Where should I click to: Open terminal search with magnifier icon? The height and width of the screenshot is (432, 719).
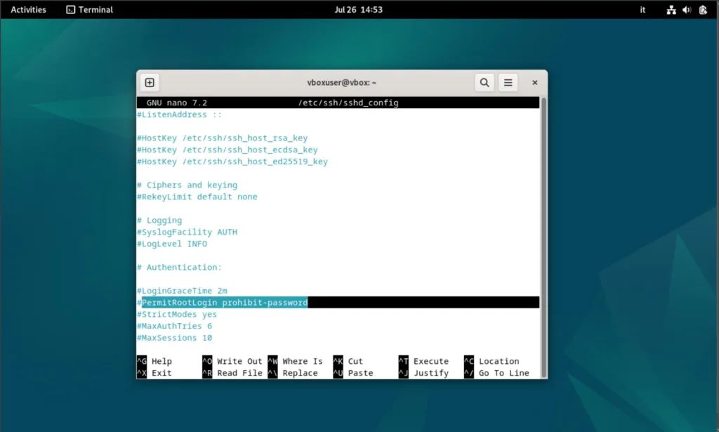(x=484, y=83)
